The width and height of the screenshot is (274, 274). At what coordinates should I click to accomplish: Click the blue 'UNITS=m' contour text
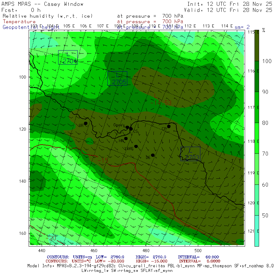click(82, 257)
